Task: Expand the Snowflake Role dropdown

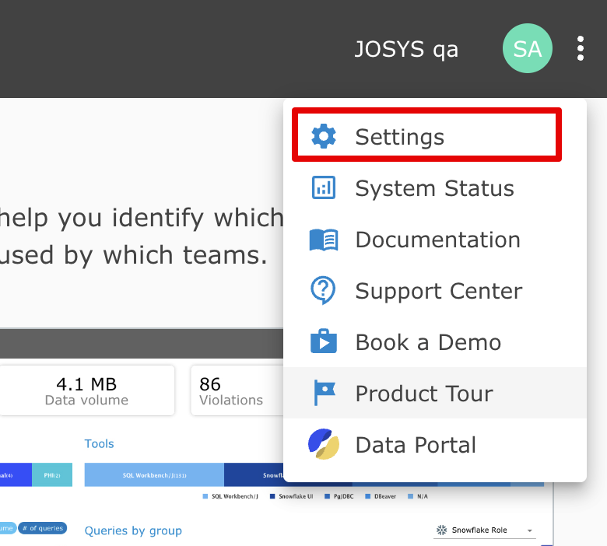Action: point(485,530)
